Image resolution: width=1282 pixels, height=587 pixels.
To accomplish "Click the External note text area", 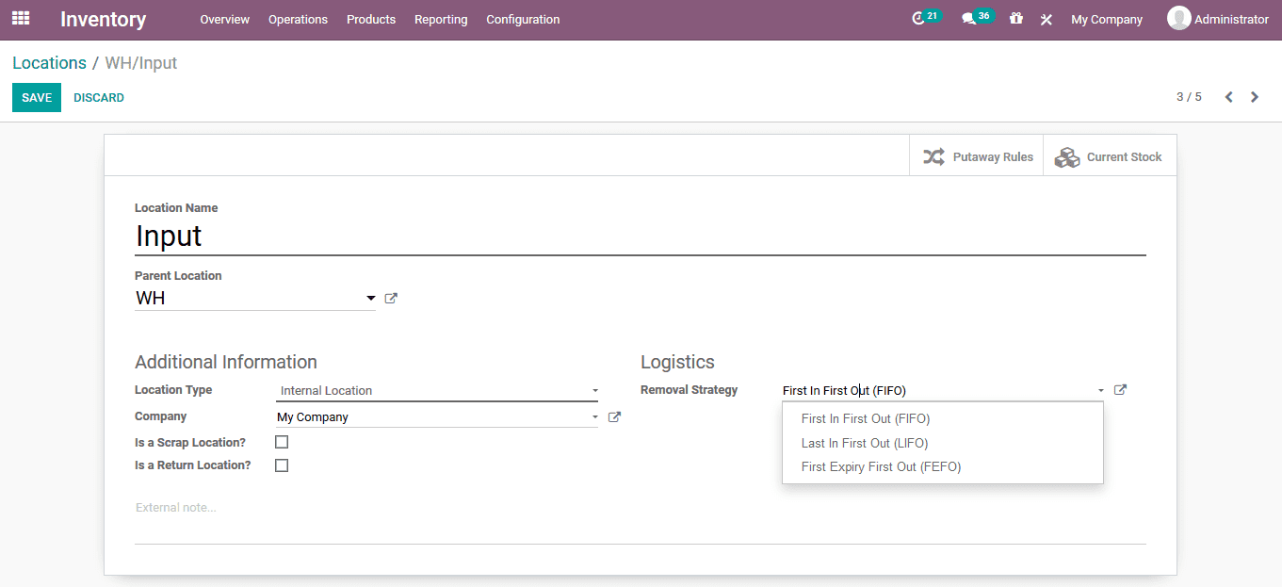I will click(641, 522).
